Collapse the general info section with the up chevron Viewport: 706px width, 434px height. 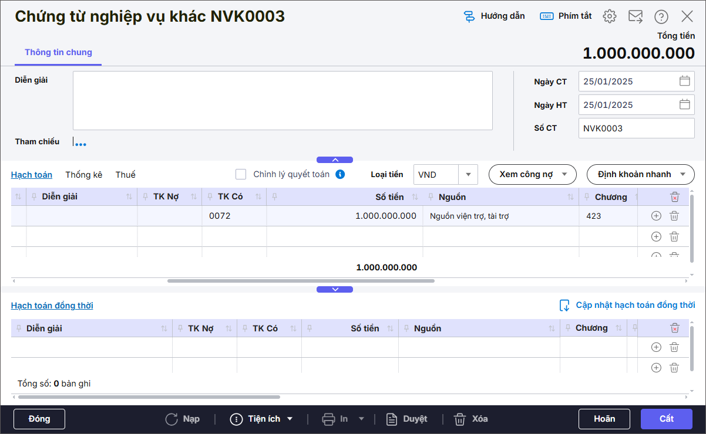(x=335, y=160)
